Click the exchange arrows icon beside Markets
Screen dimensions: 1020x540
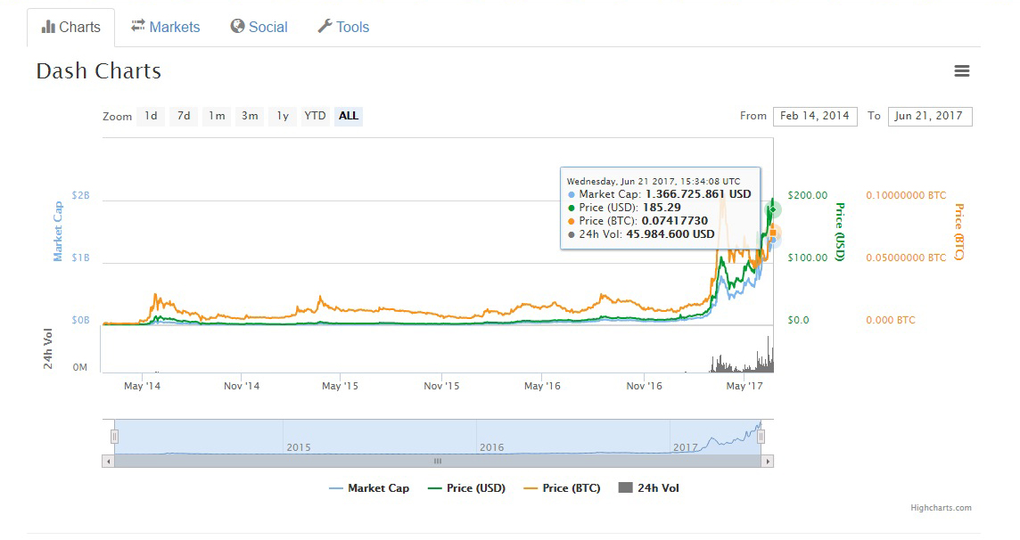138,25
